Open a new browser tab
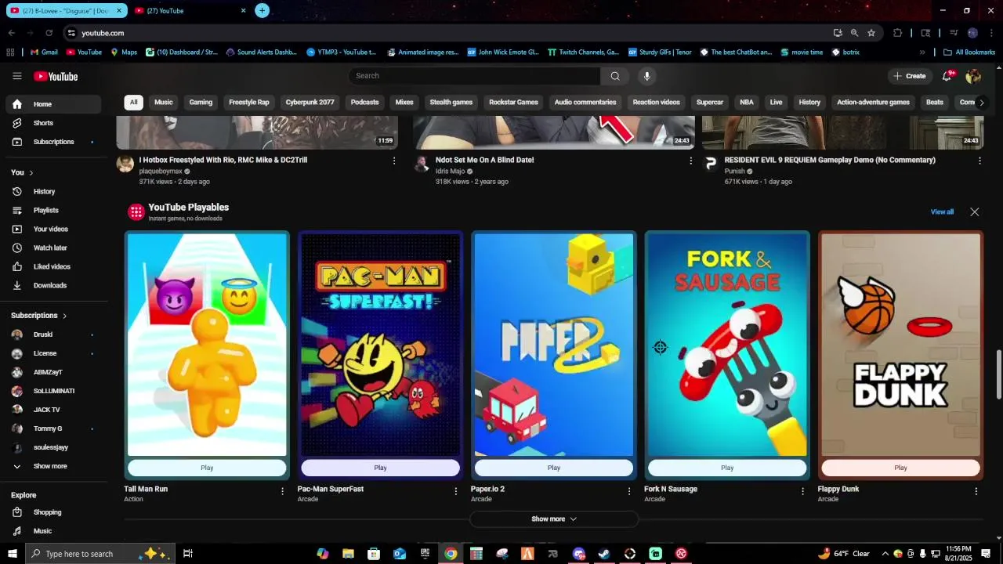 click(262, 10)
